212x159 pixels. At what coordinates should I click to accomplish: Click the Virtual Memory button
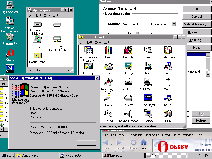pos(197,24)
